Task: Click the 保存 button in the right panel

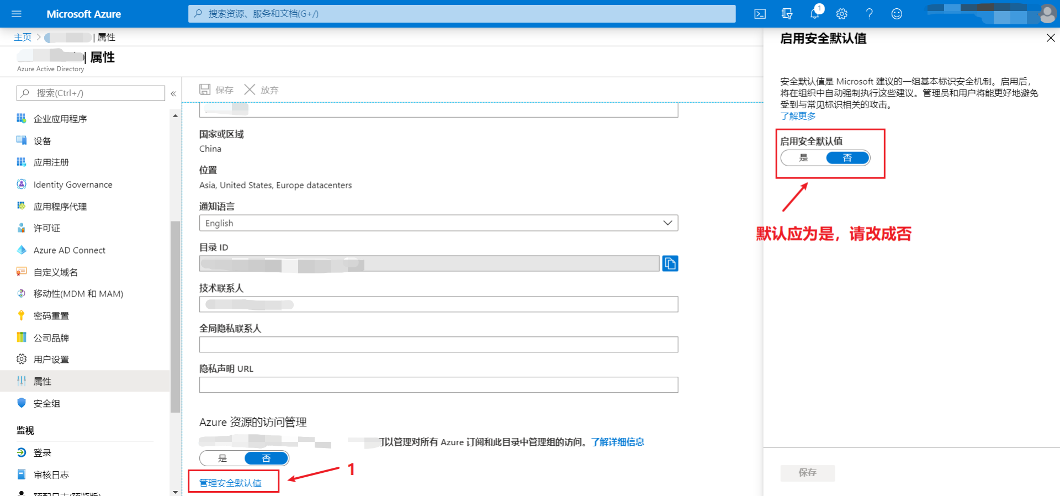Action: click(x=807, y=473)
